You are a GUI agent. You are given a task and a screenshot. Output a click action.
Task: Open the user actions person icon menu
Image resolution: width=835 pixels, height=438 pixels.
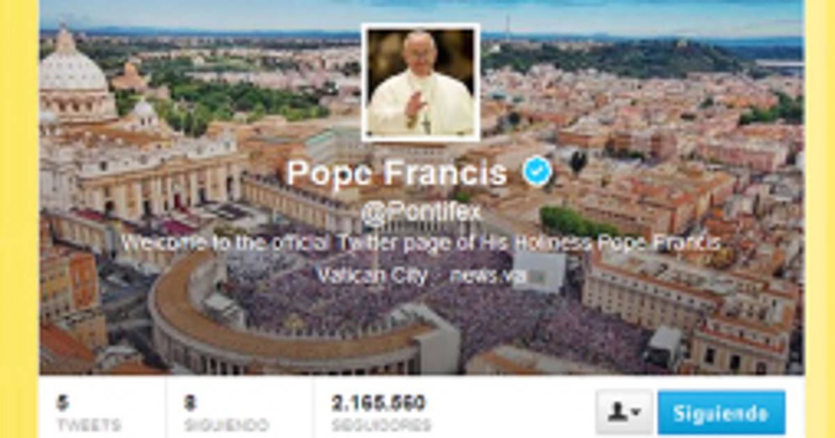click(x=624, y=412)
